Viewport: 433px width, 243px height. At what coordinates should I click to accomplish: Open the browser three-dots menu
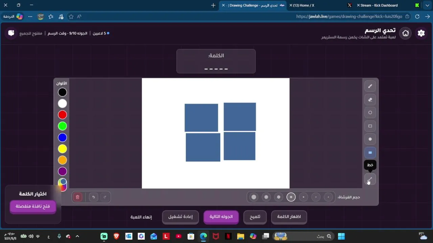click(30, 17)
